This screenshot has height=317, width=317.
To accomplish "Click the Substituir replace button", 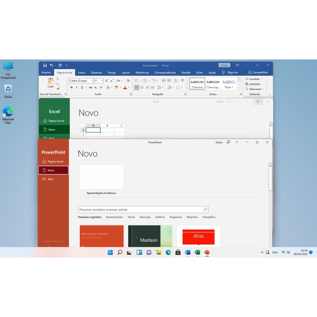I will (253, 84).
